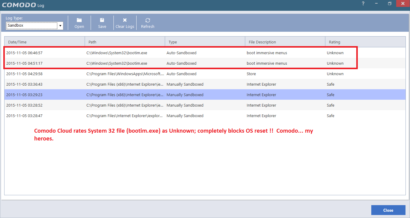Sort by Path column header
The width and height of the screenshot is (410, 218).
(125, 42)
